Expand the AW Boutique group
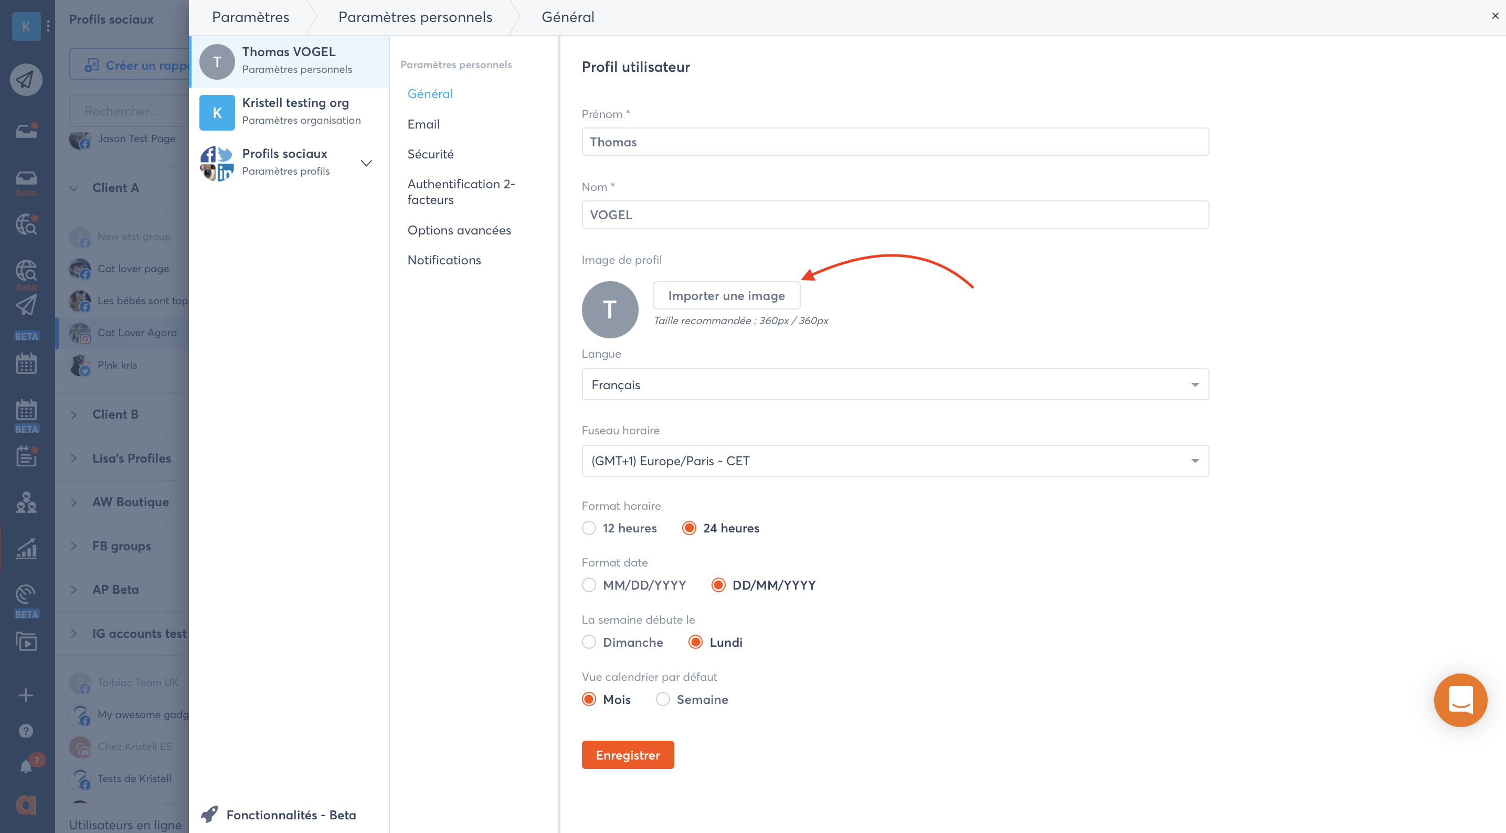 (x=73, y=502)
